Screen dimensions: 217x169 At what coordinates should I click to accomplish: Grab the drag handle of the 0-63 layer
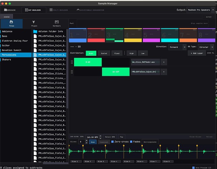pos(72,62)
